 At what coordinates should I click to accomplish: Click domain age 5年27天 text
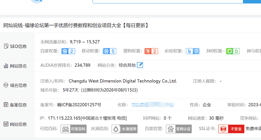point(70,90)
